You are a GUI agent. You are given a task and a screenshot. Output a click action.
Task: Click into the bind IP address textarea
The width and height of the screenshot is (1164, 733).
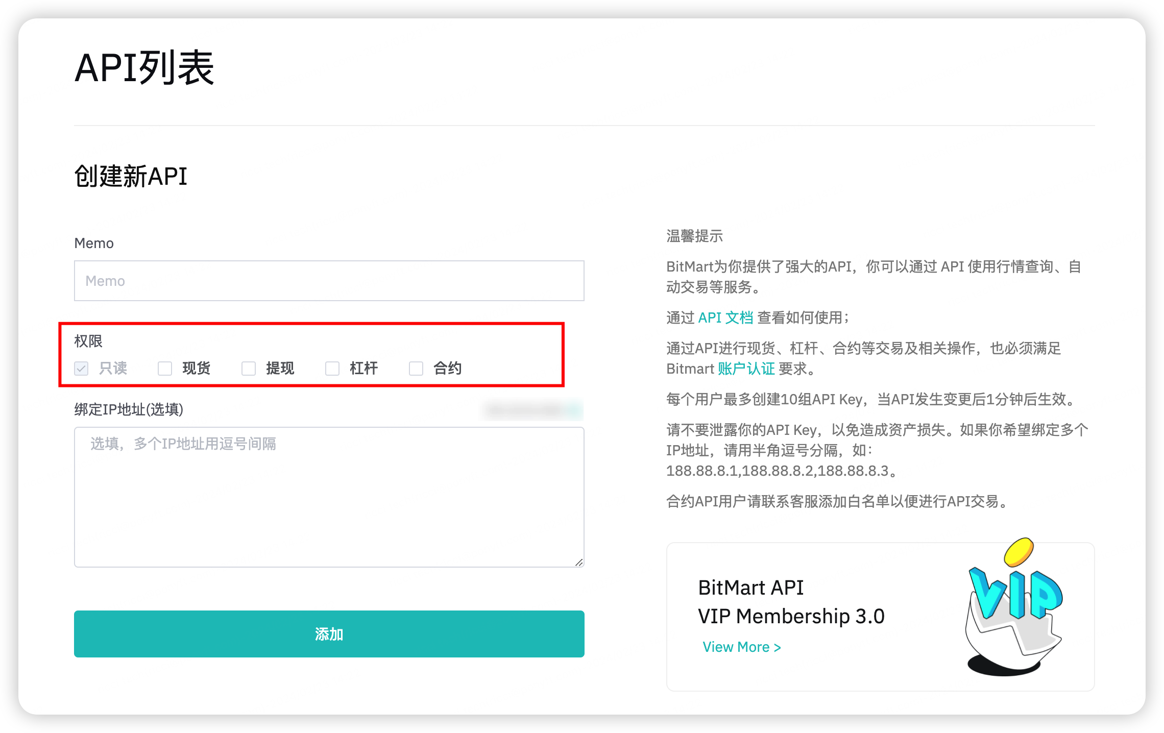coord(329,497)
